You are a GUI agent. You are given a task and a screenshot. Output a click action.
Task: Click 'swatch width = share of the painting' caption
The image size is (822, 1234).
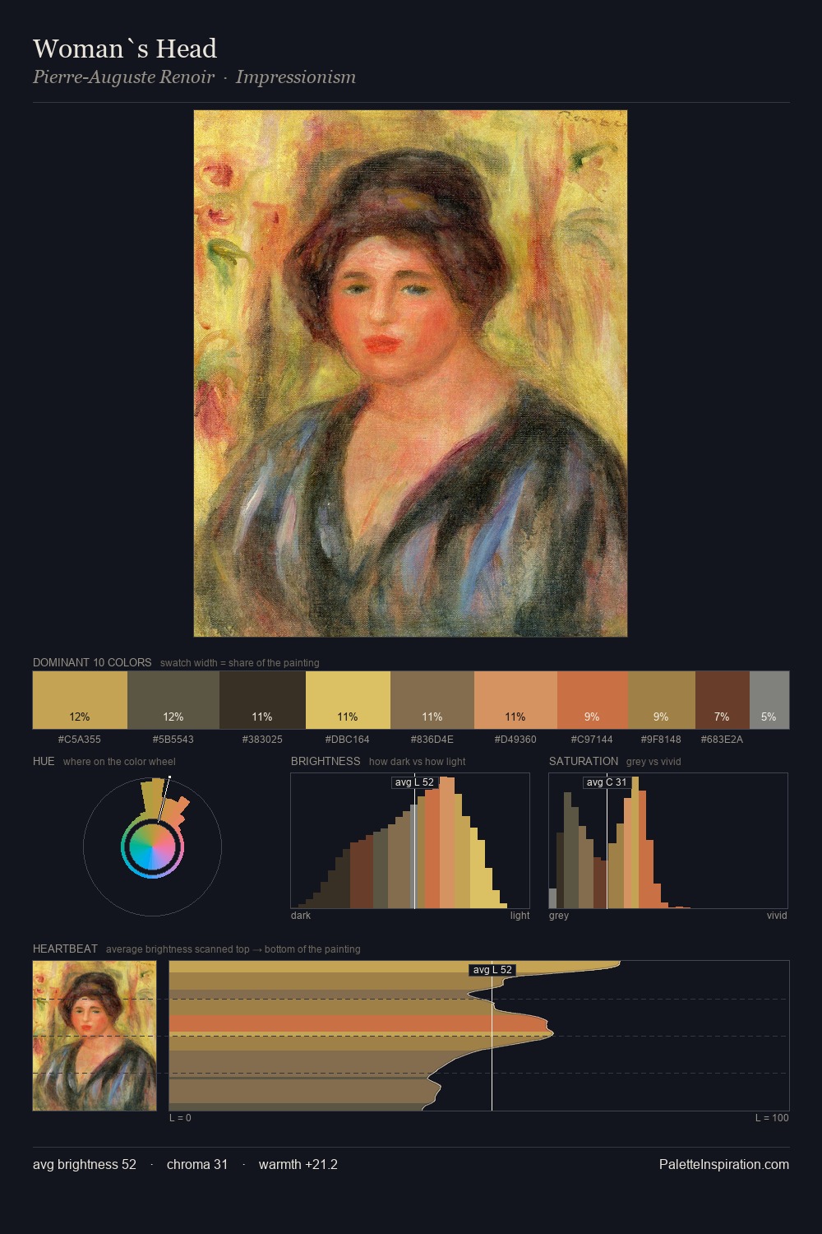[240, 663]
